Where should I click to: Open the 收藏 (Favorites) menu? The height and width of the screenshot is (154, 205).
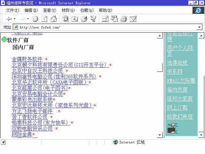pyautogui.click(x=87, y=10)
